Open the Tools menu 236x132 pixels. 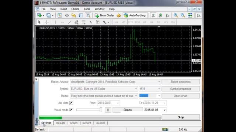pyautogui.click(x=87, y=9)
